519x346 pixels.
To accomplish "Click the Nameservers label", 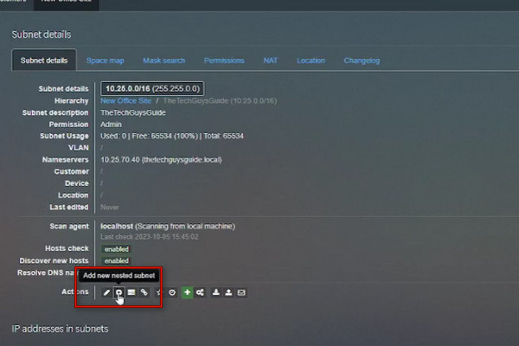I will click(65, 159).
